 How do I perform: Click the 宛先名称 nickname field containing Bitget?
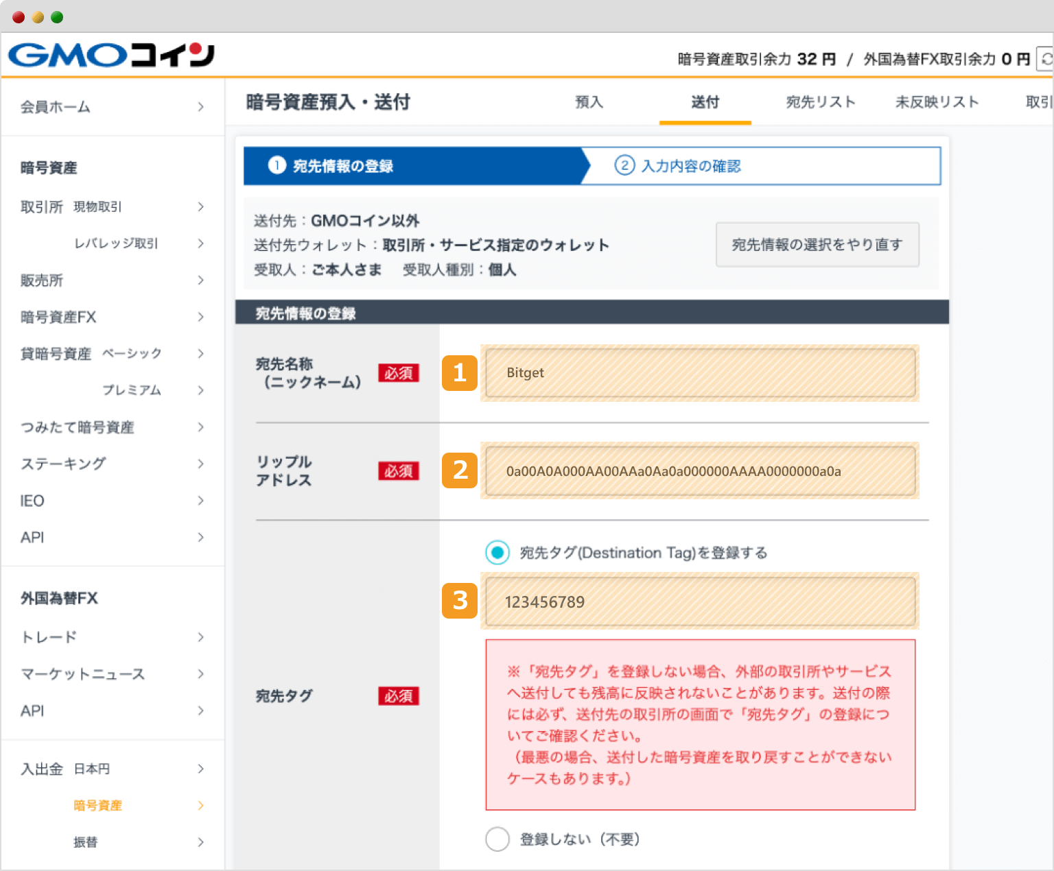pyautogui.click(x=699, y=372)
